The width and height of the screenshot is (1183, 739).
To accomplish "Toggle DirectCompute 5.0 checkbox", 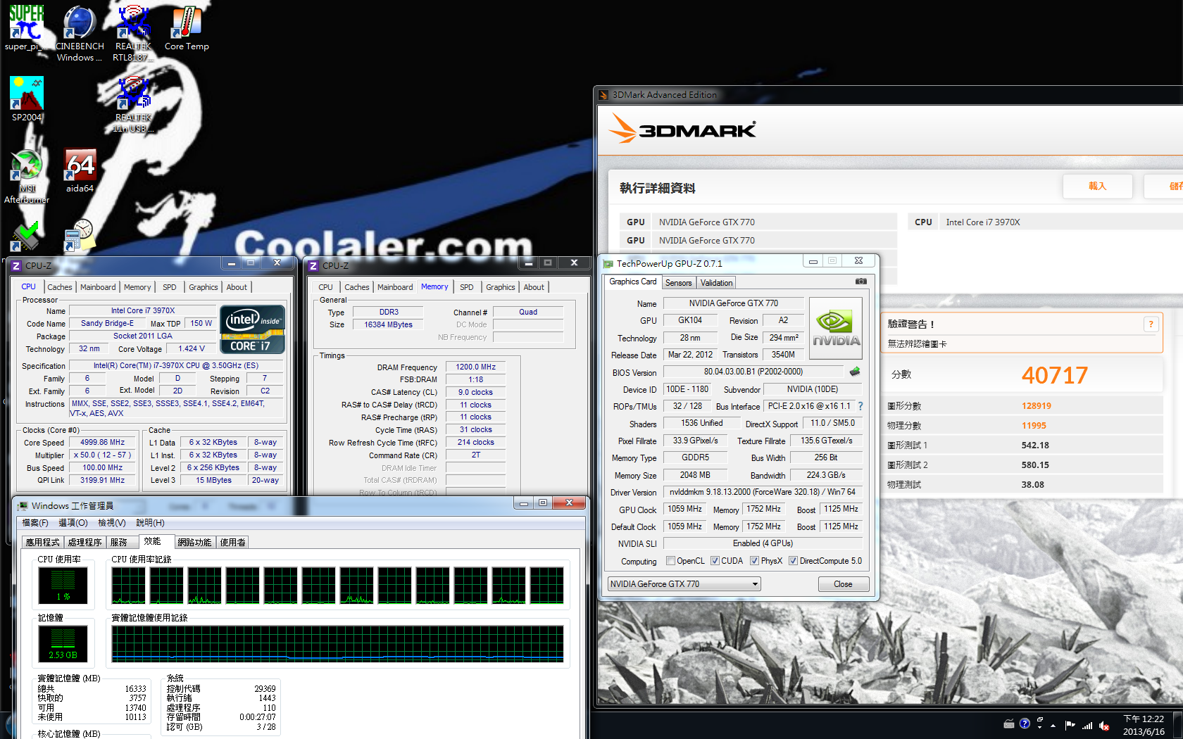I will pos(793,561).
